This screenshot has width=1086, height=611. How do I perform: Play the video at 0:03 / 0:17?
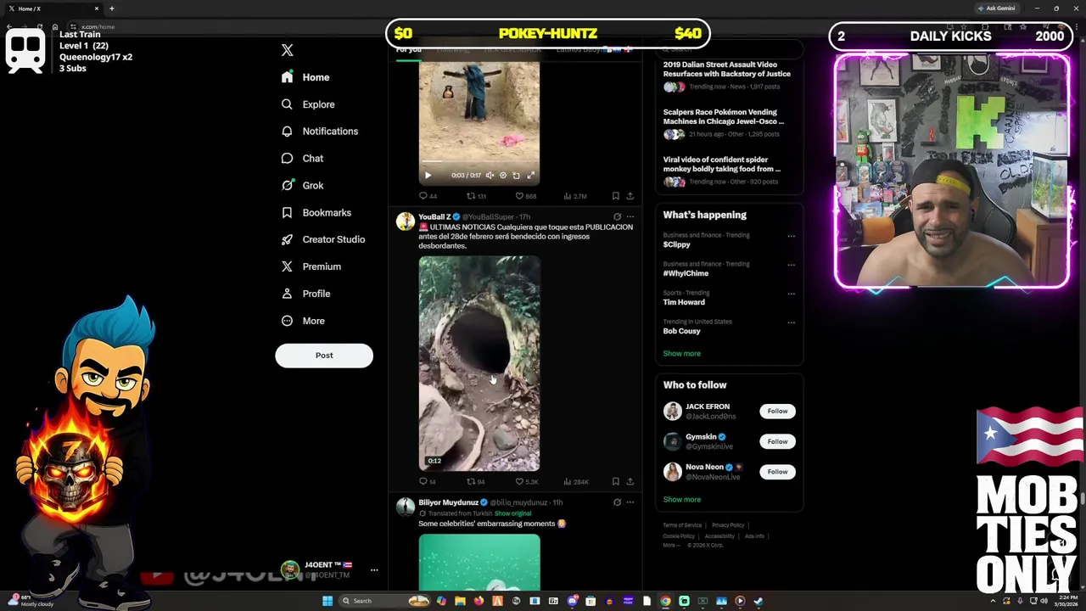point(428,176)
